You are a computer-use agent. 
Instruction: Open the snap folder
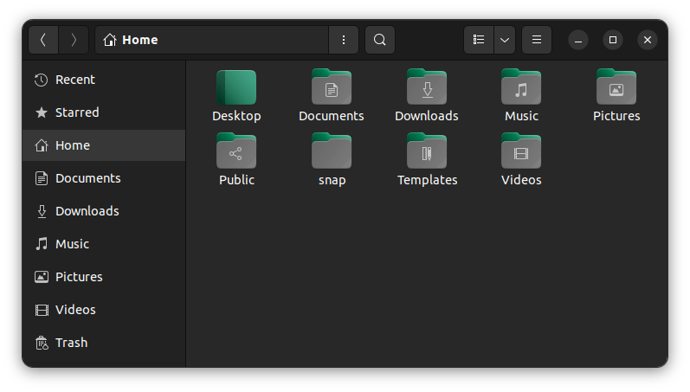(x=332, y=152)
